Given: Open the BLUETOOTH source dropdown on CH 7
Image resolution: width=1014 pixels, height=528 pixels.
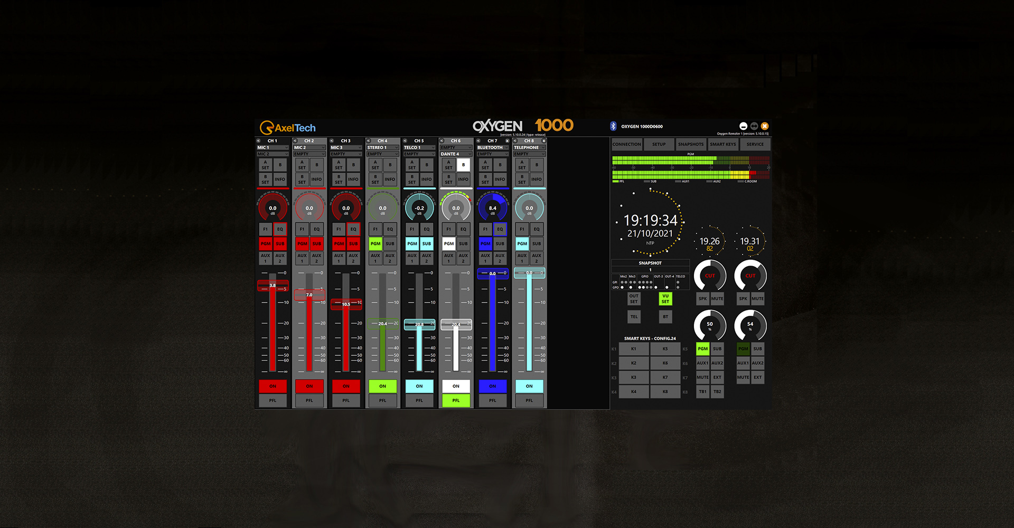Looking at the screenshot, I should [492, 148].
